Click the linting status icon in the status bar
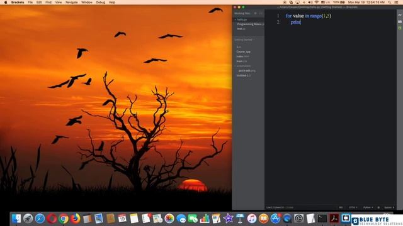Screen dimensions: 403x226 (378, 207)
